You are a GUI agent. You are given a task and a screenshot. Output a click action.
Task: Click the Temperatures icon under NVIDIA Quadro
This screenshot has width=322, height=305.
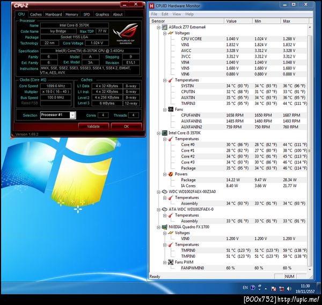click(171, 245)
